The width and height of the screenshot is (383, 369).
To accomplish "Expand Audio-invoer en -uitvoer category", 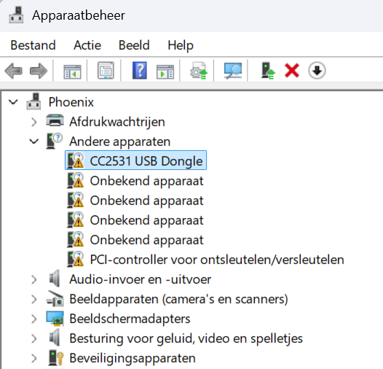I will (x=34, y=279).
